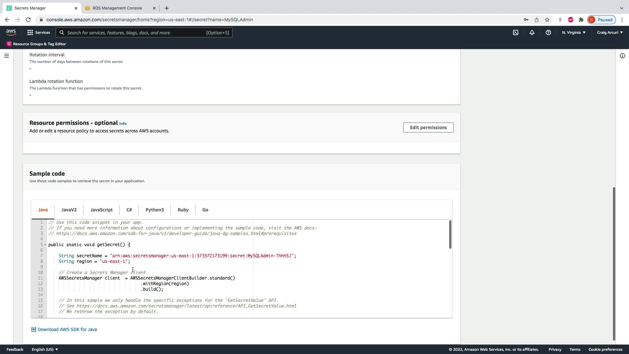
Task: Expand the N. Virginia region dropdown
Action: (574, 32)
